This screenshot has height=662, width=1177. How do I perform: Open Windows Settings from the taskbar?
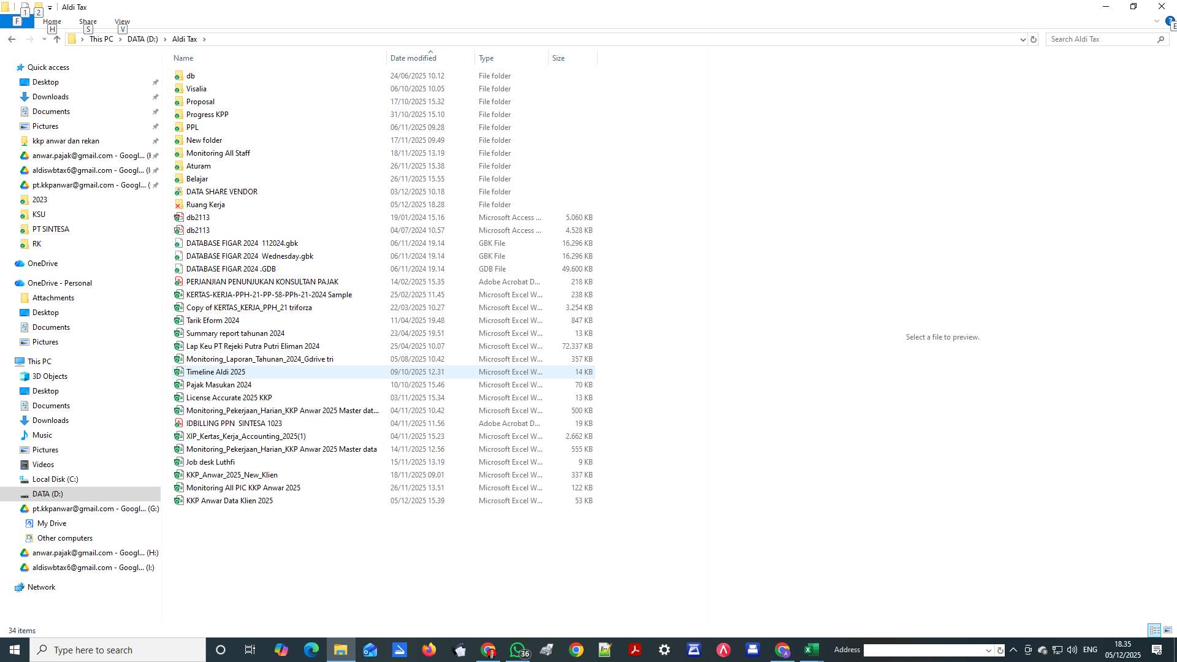click(x=664, y=650)
